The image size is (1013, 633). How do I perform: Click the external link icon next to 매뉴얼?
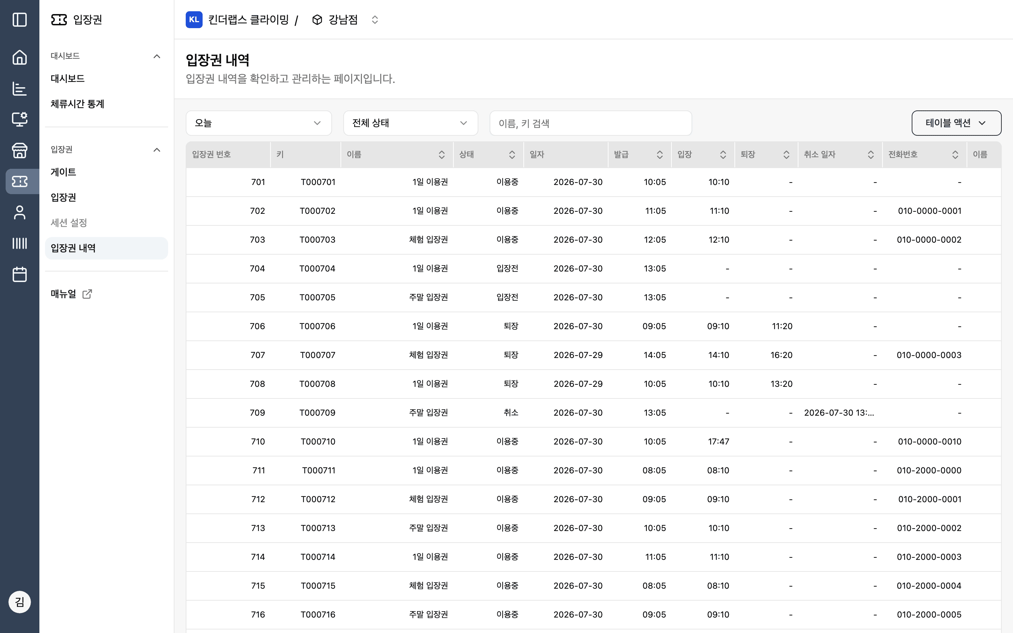pos(87,294)
